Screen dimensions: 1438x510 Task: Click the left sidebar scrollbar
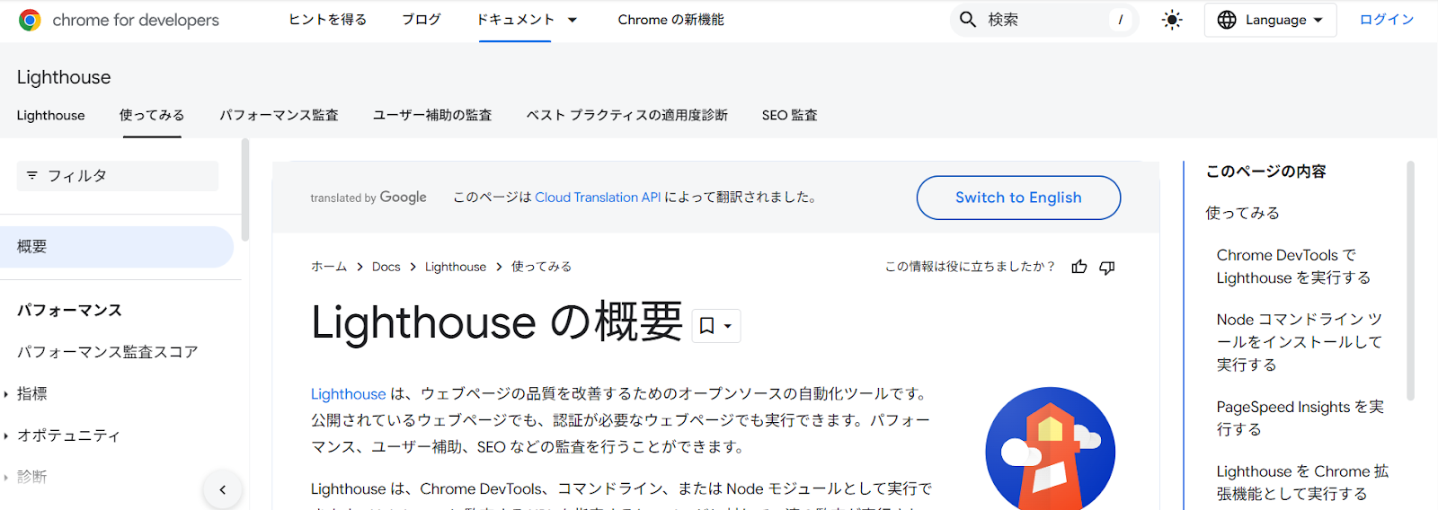(244, 189)
